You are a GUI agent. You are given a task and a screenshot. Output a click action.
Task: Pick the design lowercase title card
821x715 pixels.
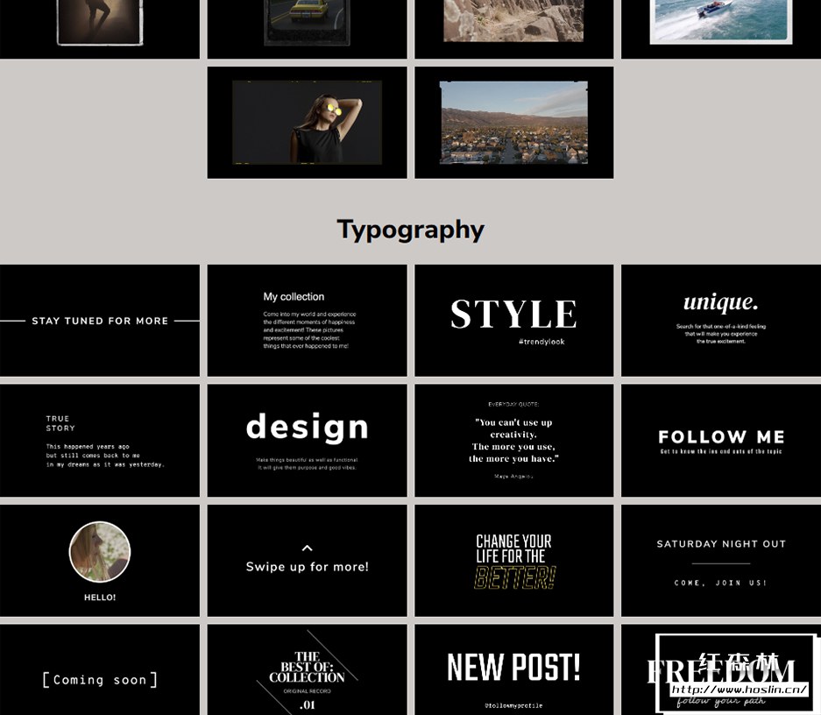pyautogui.click(x=307, y=440)
